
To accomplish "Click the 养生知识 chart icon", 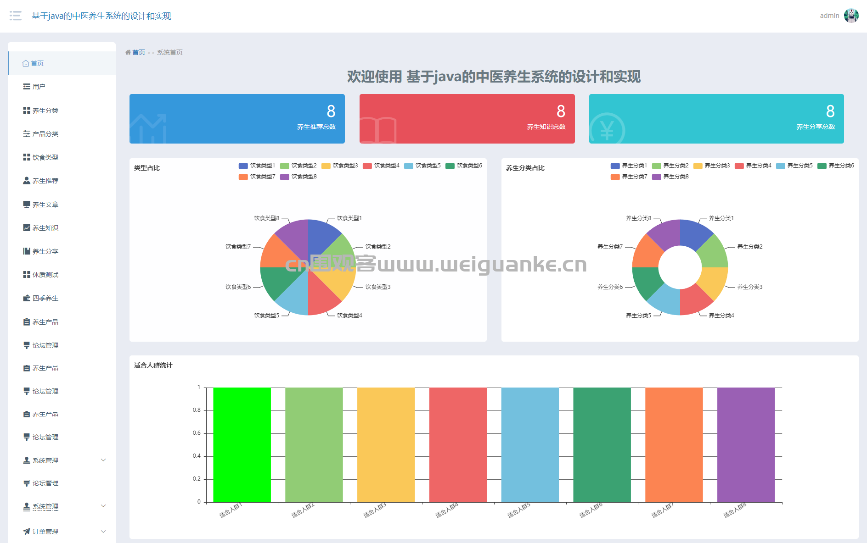I will [27, 228].
